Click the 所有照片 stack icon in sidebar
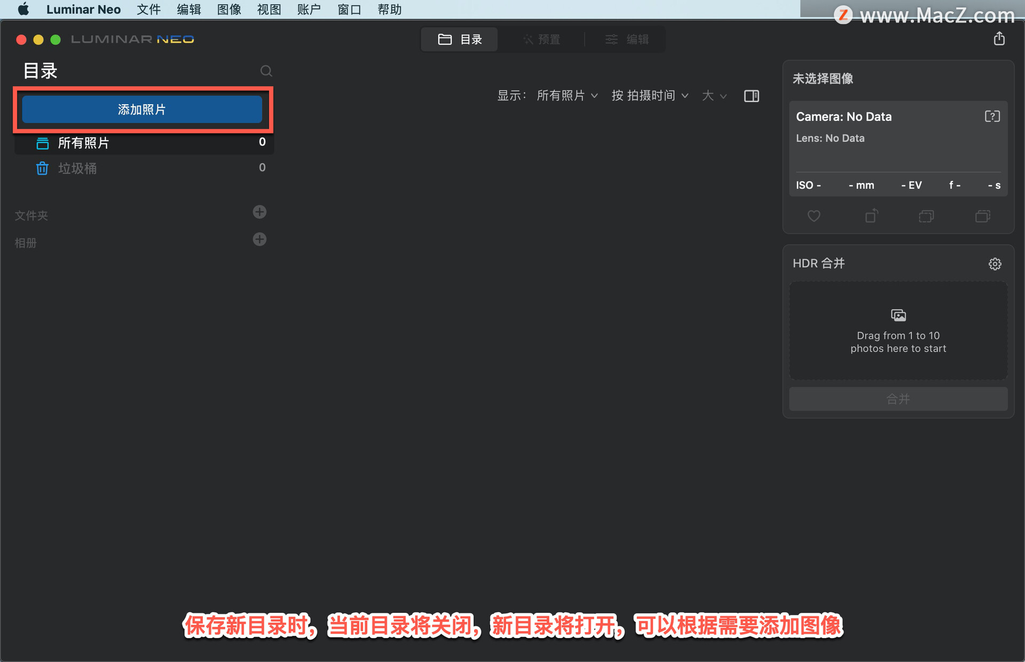This screenshot has height=662, width=1025. pyautogui.click(x=42, y=143)
